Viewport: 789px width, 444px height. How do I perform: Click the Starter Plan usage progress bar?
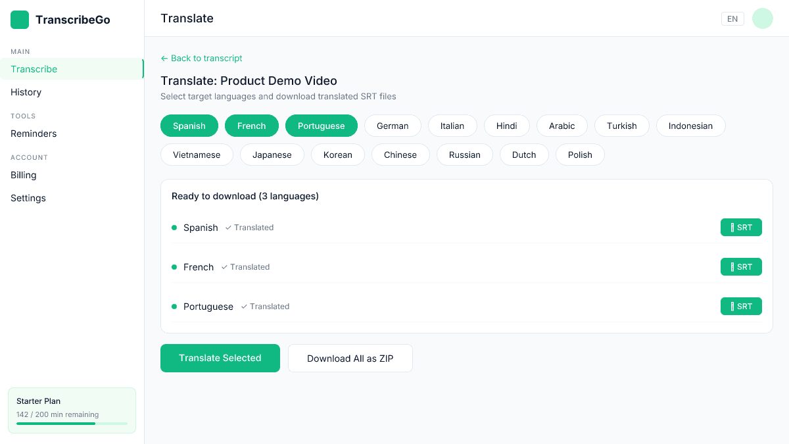72,424
